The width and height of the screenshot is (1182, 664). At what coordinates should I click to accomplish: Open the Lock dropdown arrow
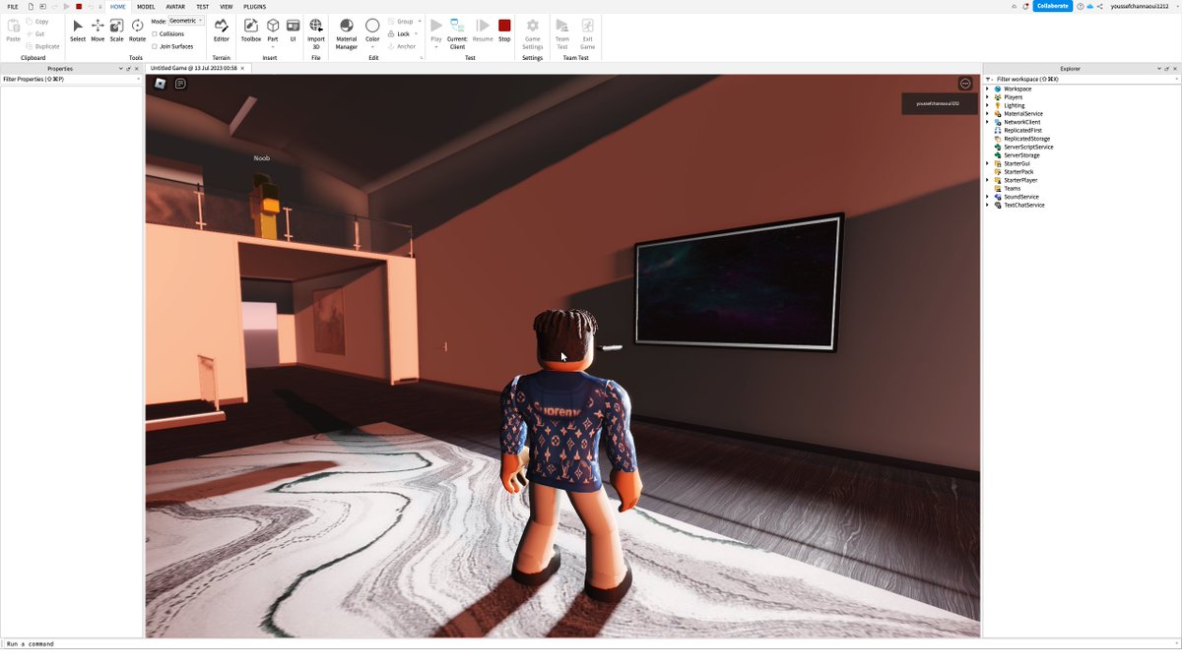coord(417,33)
